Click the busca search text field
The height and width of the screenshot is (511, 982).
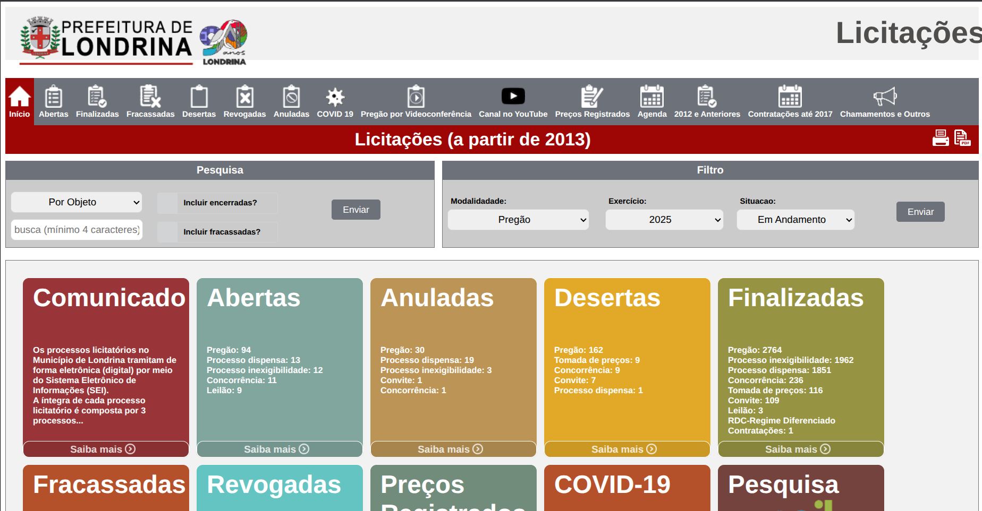(77, 230)
